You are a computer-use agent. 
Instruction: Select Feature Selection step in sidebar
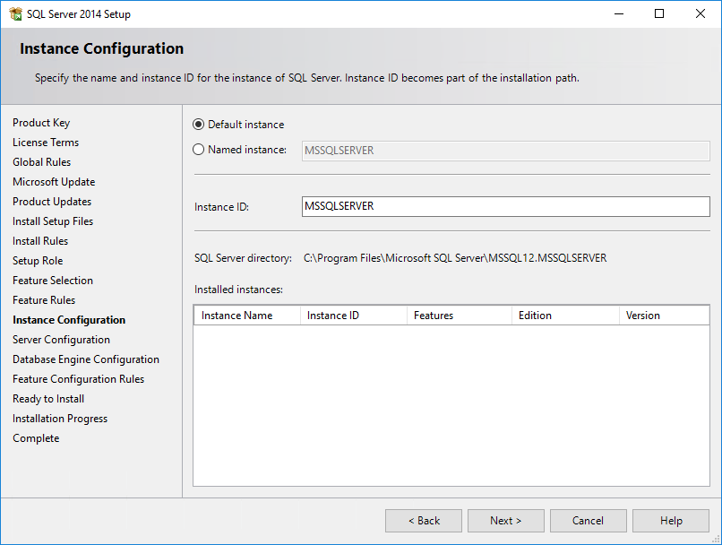[x=53, y=281]
